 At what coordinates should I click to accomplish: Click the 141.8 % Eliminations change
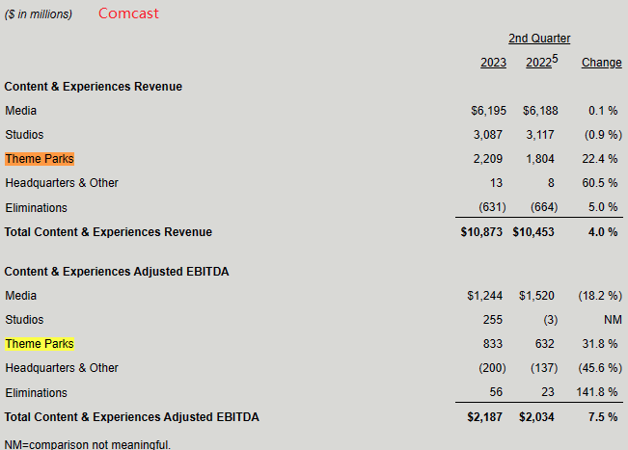pyautogui.click(x=597, y=392)
